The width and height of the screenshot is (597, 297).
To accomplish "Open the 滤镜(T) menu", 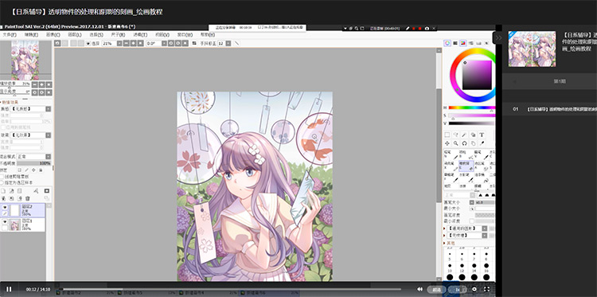I will 140,35.
